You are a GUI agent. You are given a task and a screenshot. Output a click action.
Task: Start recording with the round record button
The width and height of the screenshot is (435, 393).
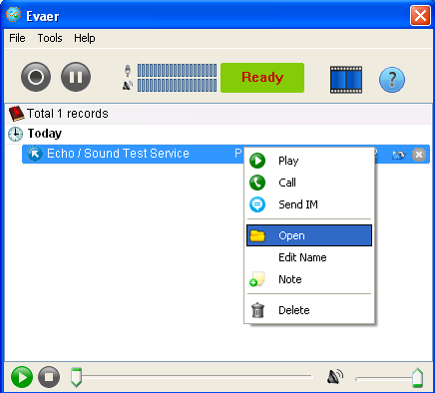click(x=36, y=77)
